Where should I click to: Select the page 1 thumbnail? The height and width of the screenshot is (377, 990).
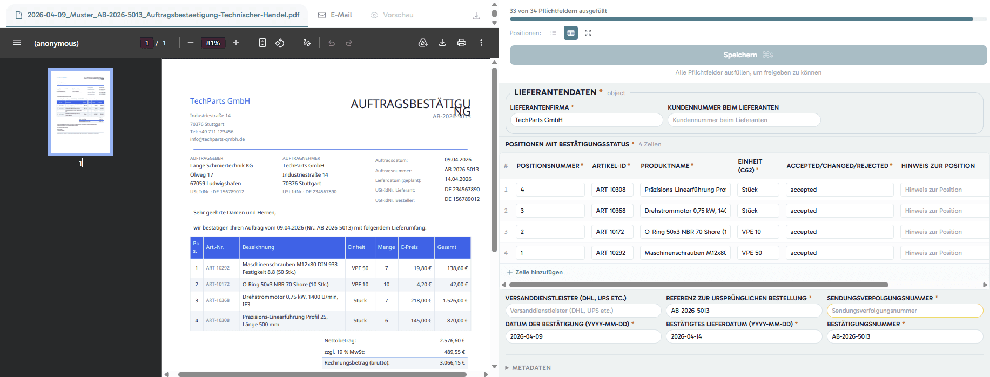click(80, 112)
